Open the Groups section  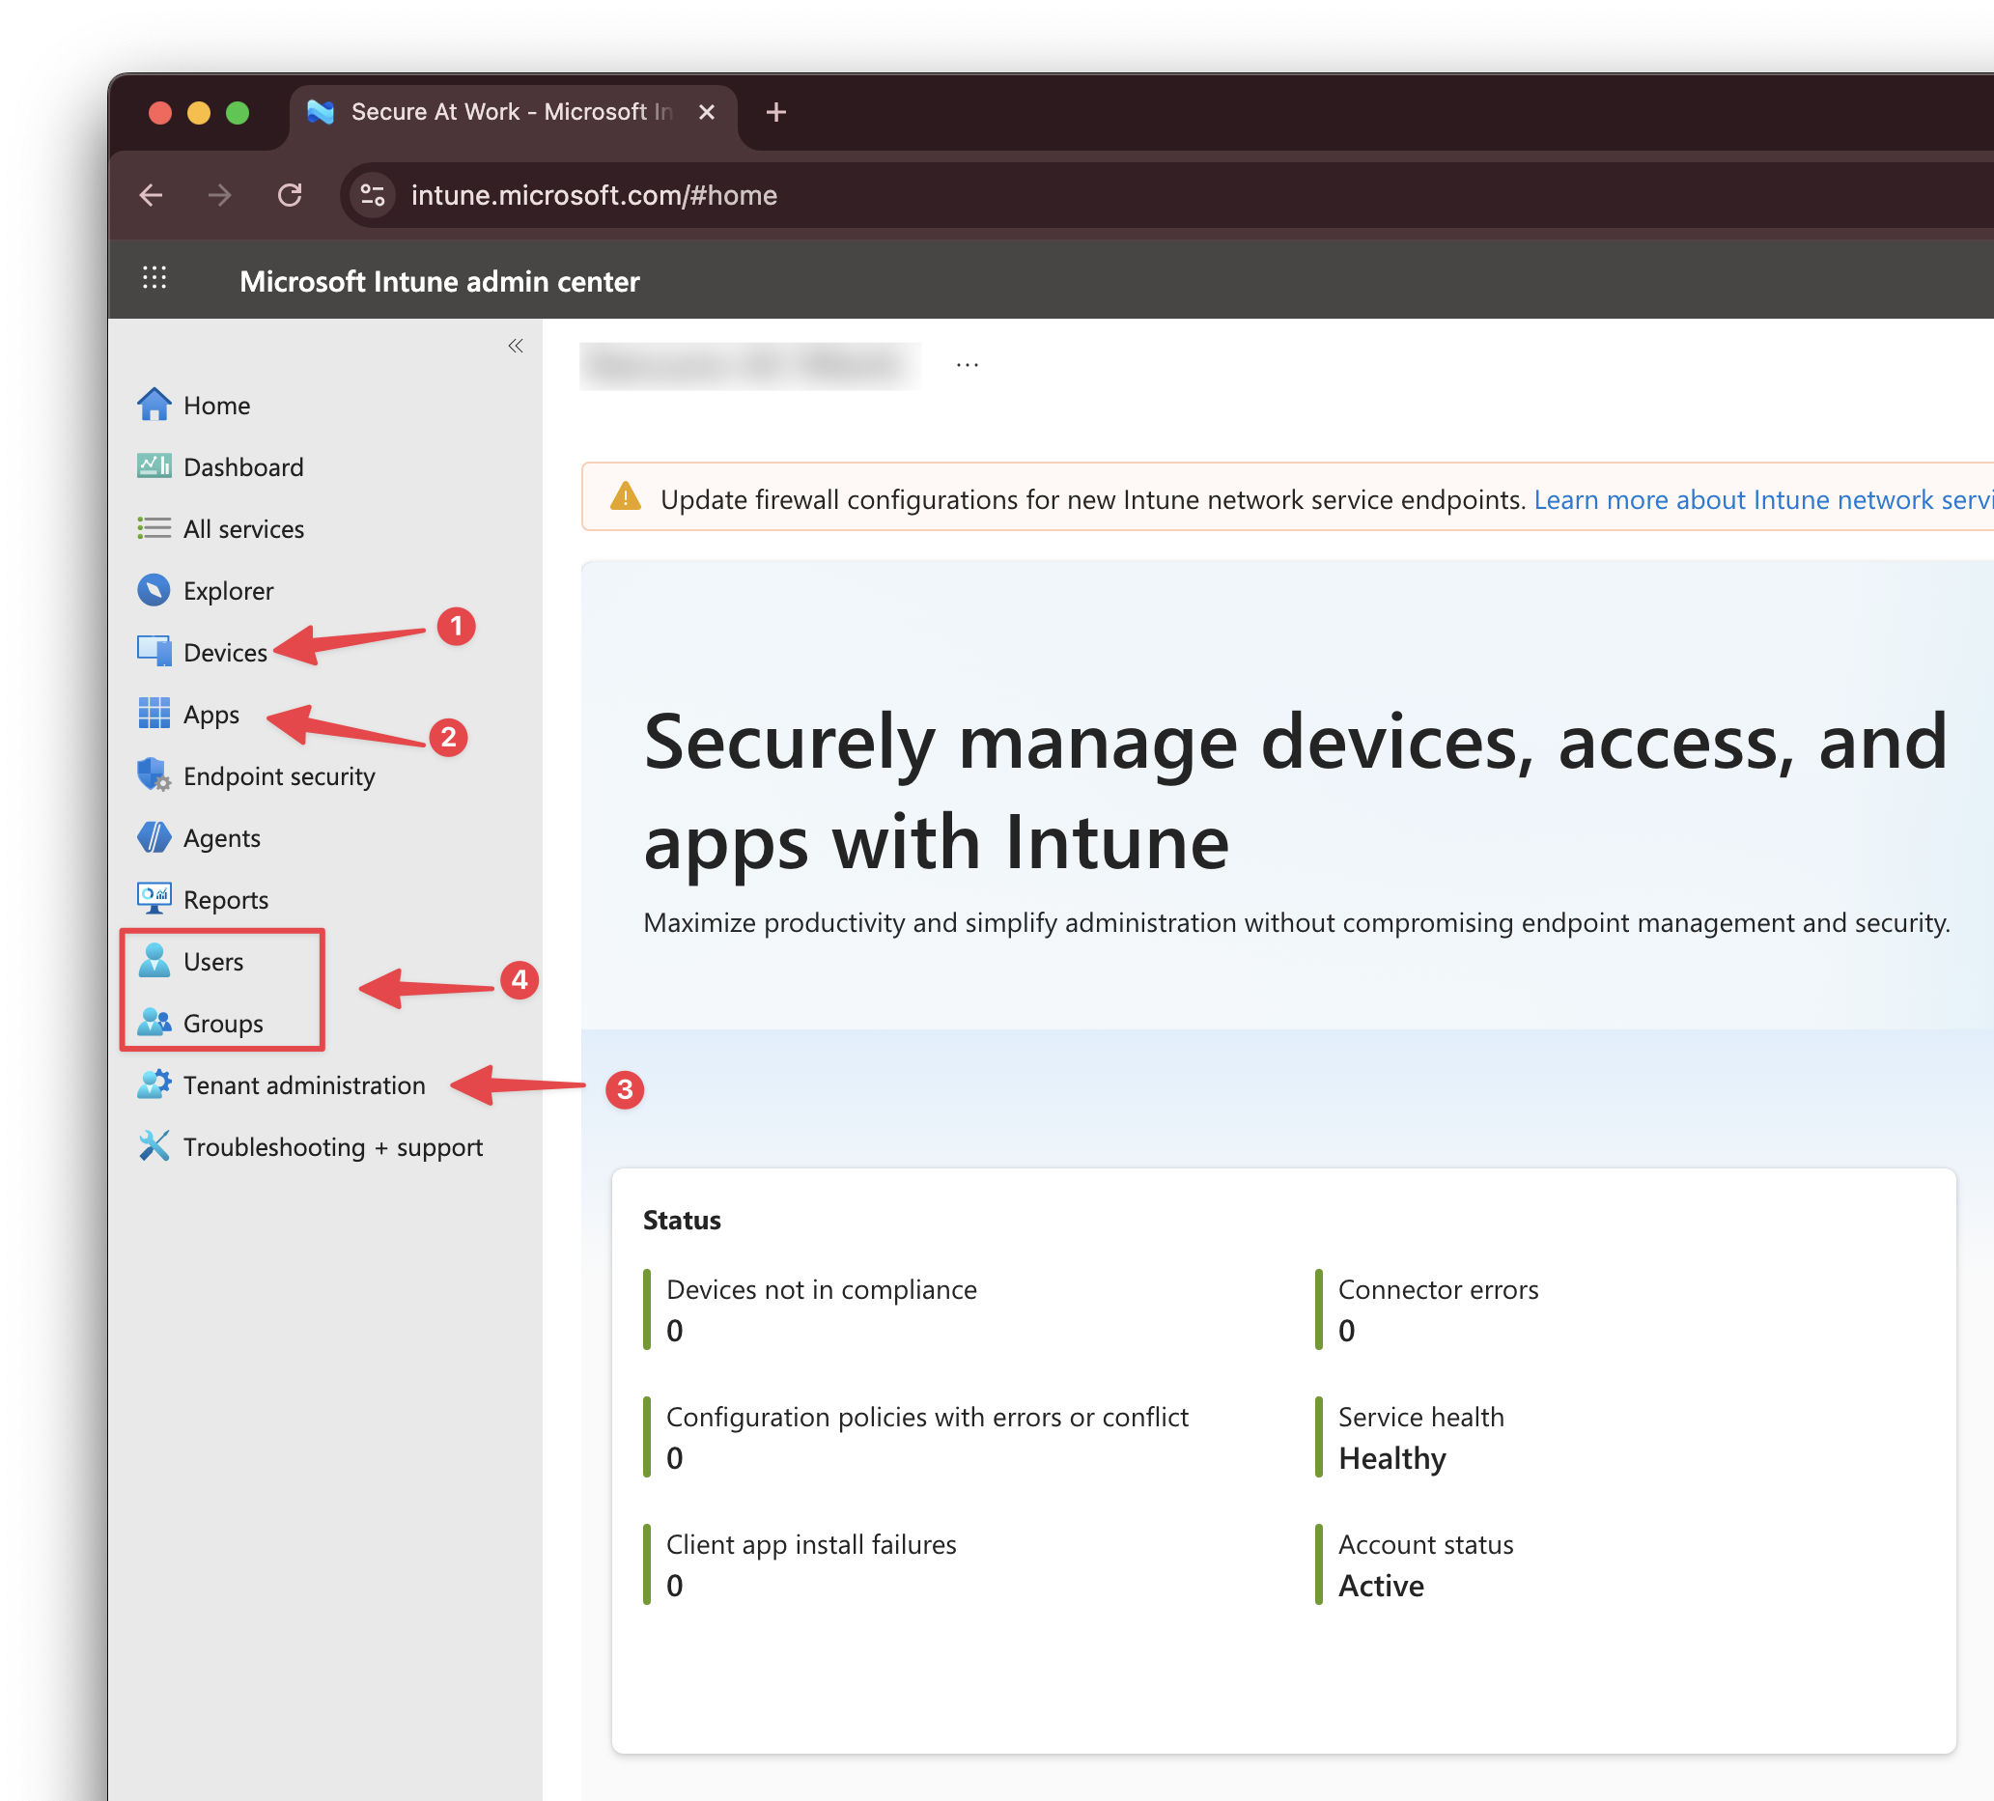(222, 1023)
